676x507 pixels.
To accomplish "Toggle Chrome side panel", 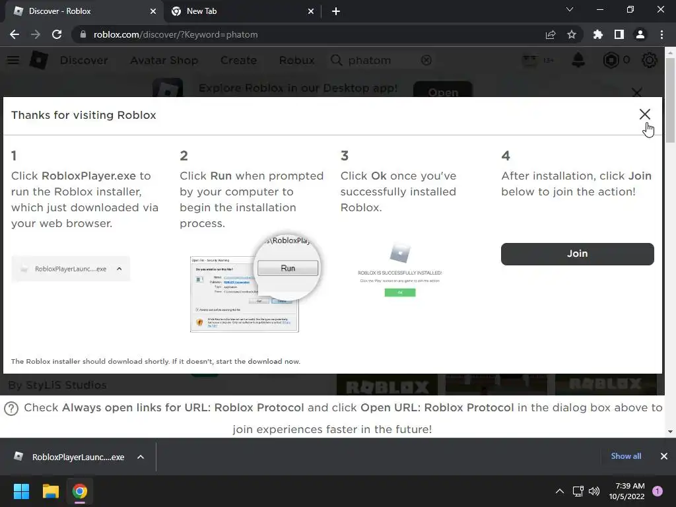I will [x=619, y=34].
